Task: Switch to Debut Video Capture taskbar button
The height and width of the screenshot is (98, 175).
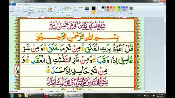Action: [x=53, y=96]
